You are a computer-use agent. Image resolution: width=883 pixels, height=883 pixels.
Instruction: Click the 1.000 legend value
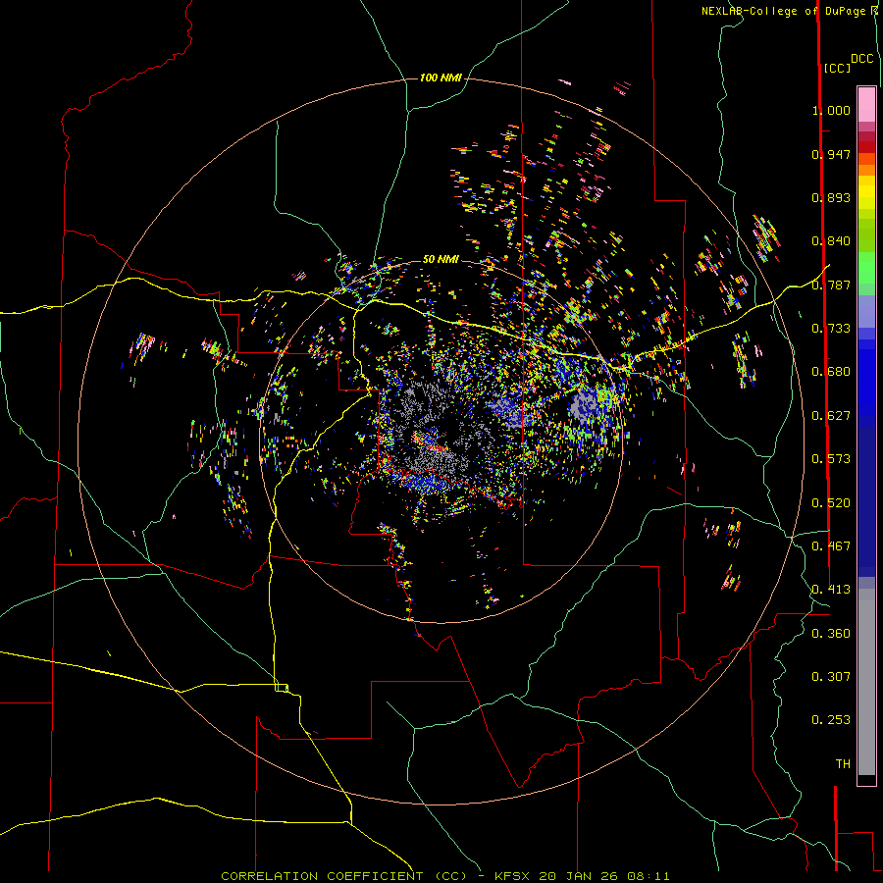(831, 110)
